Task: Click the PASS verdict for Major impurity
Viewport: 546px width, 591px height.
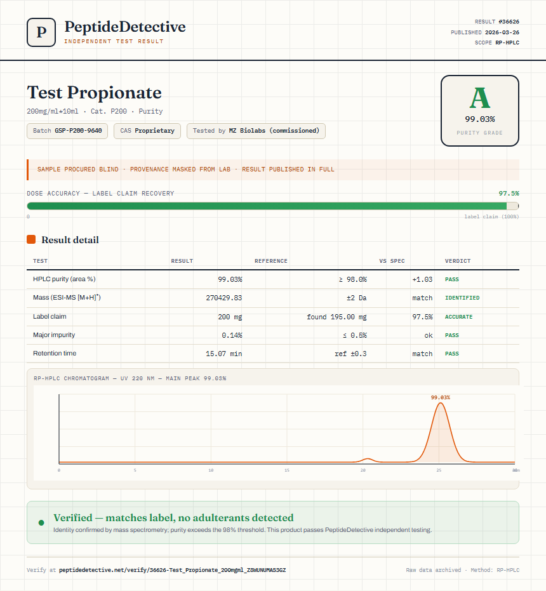Action: coord(452,335)
